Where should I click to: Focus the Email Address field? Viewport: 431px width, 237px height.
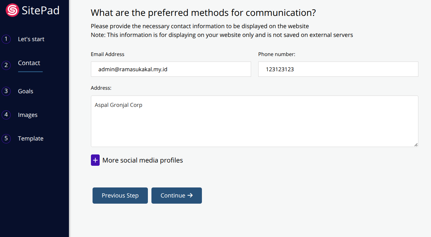pos(171,69)
